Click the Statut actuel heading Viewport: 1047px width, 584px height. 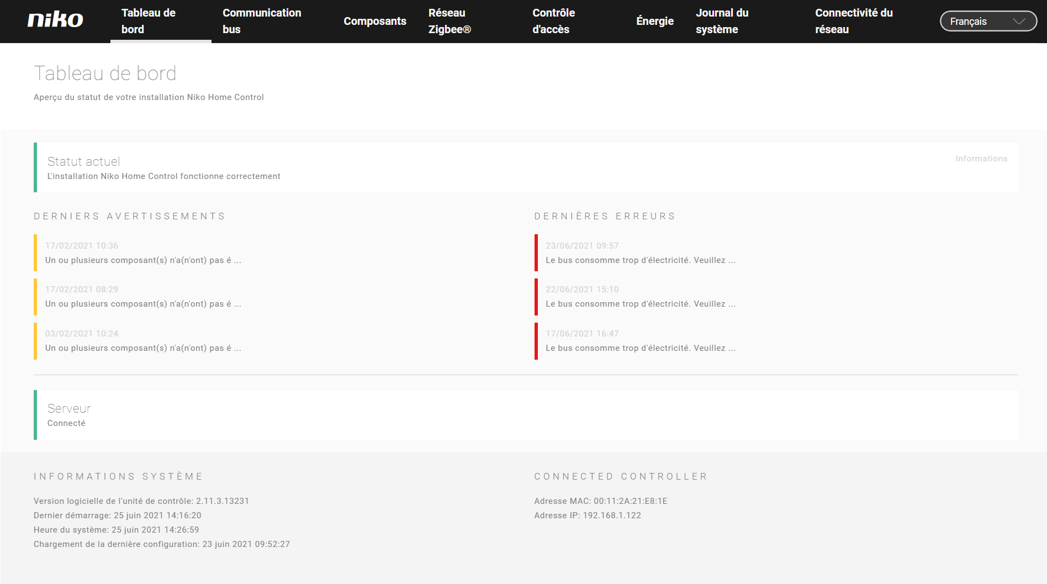(x=83, y=161)
